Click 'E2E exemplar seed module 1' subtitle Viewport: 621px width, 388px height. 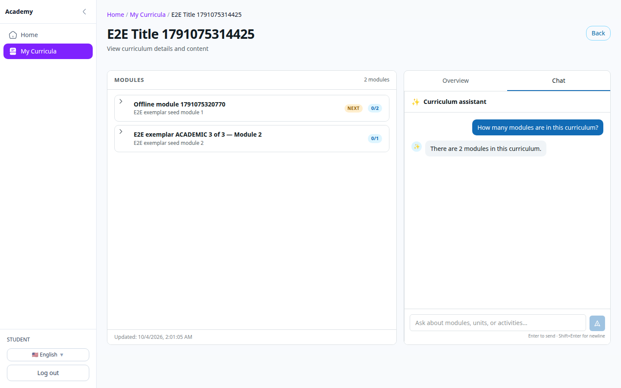click(168, 113)
